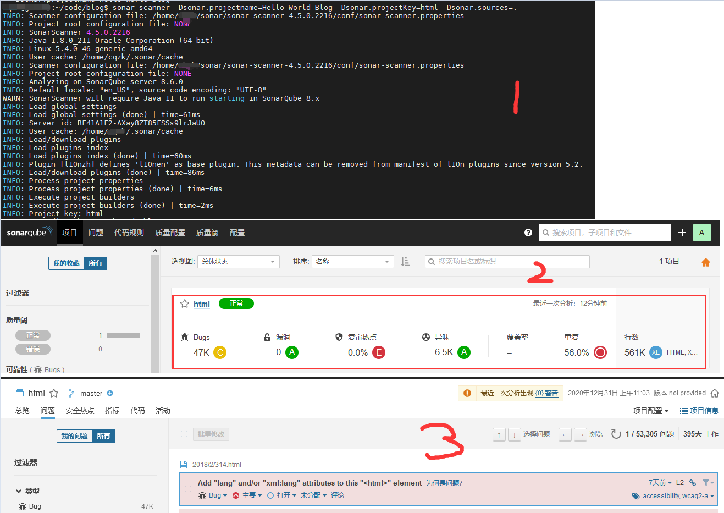Open the 打开 status dropdown

281,495
